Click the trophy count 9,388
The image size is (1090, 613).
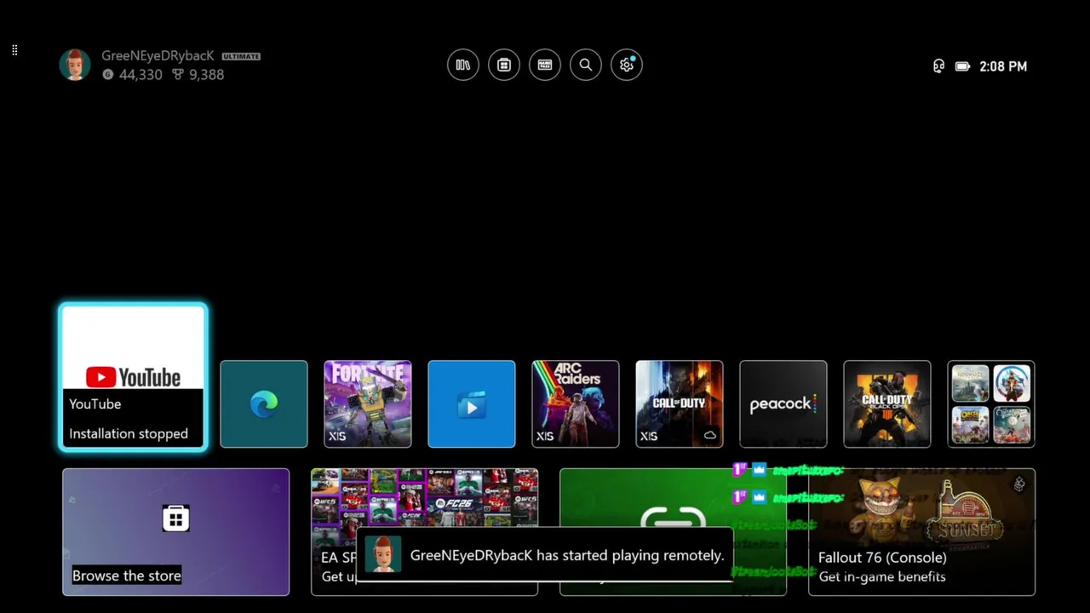coord(206,75)
